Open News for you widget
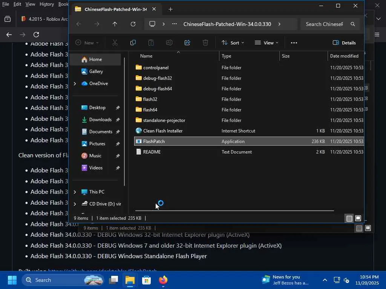The height and width of the screenshot is (289, 386). (x=286, y=280)
